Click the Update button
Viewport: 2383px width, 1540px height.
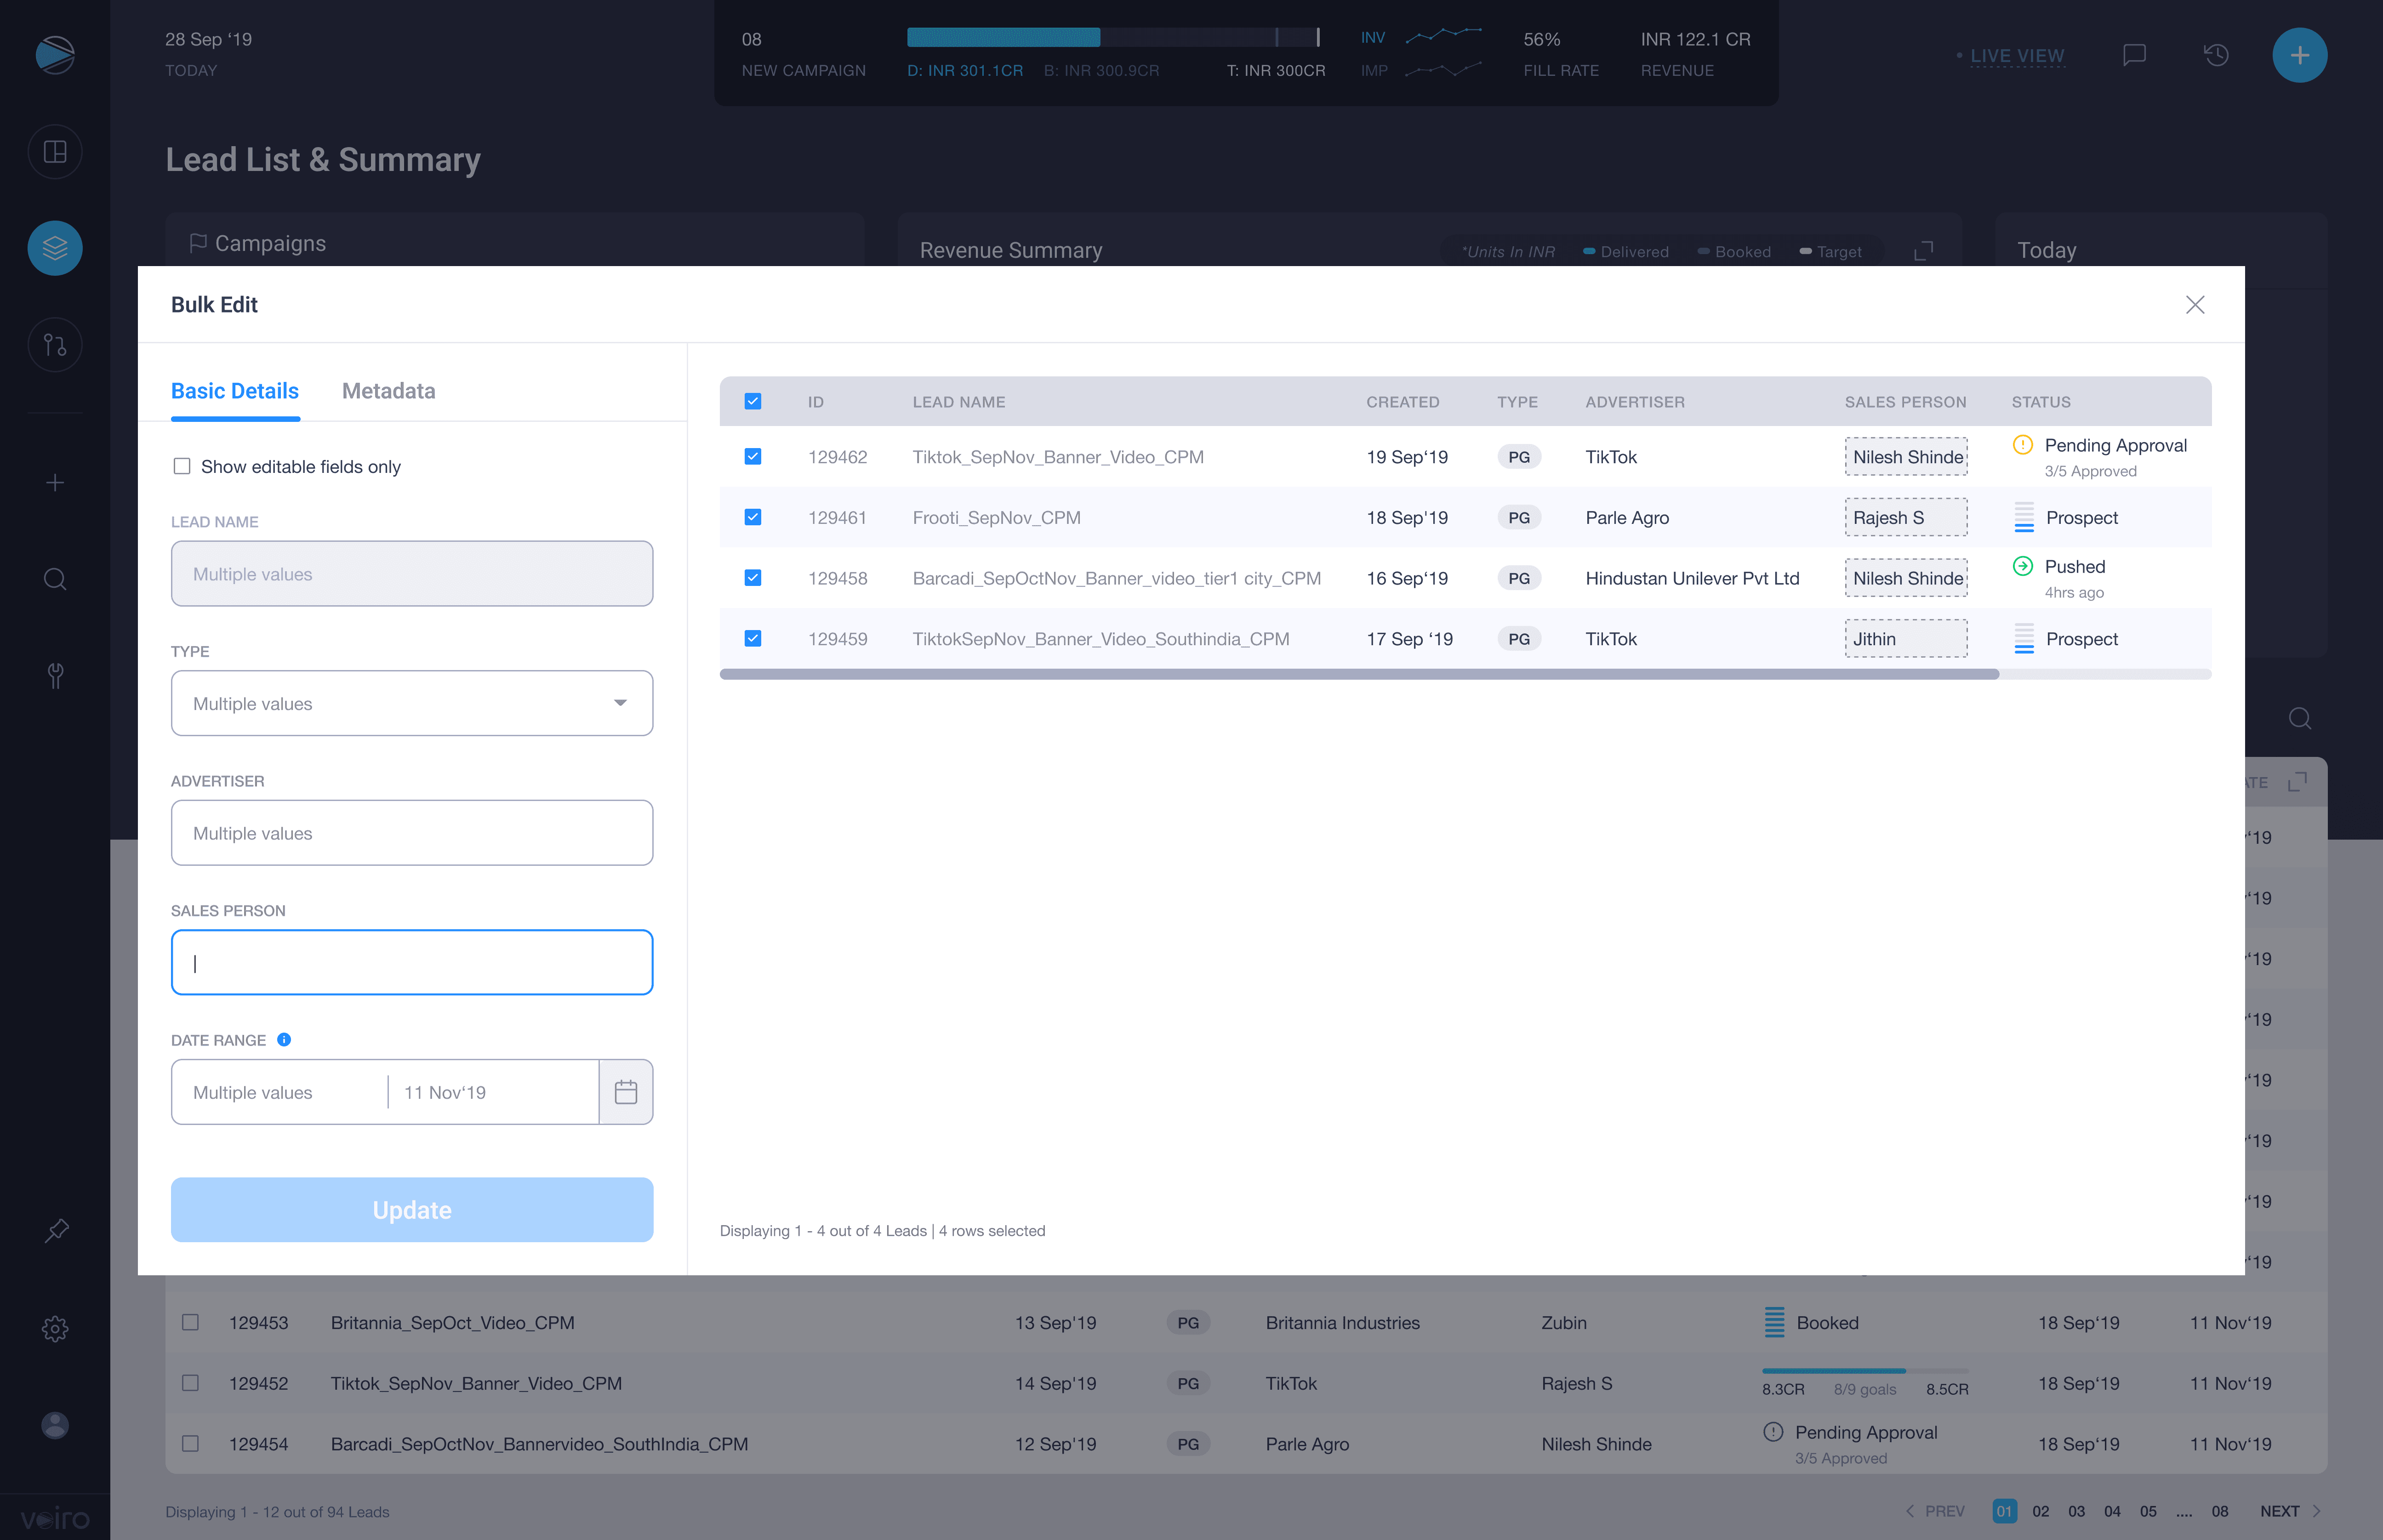tap(412, 1210)
